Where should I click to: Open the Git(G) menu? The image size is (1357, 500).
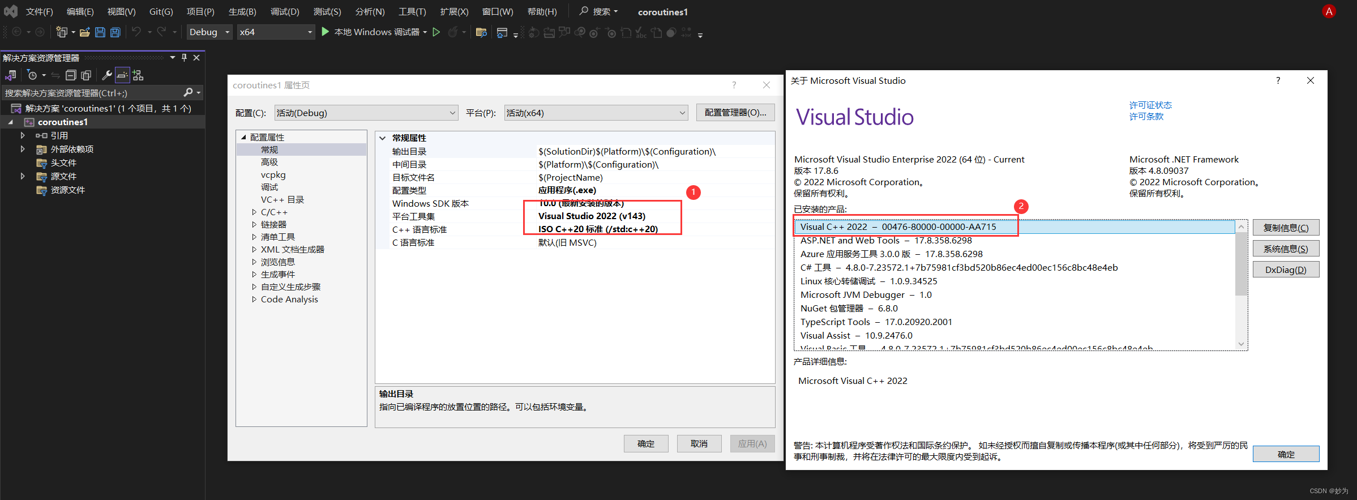click(161, 11)
